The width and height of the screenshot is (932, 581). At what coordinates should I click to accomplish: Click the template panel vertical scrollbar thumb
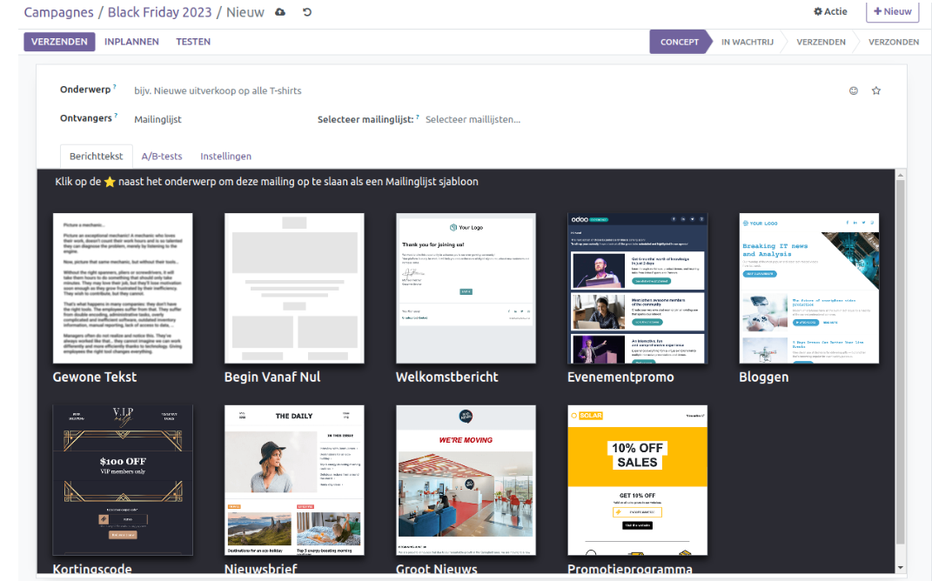tap(901, 363)
